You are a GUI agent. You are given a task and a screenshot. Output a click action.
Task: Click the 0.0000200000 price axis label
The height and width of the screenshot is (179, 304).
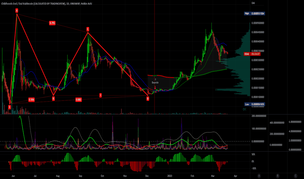click(x=258, y=78)
